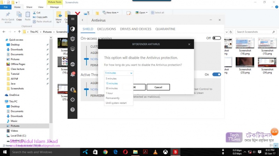Click the Explorer up arrow button
The width and height of the screenshot is (279, 156).
coord(20,32)
